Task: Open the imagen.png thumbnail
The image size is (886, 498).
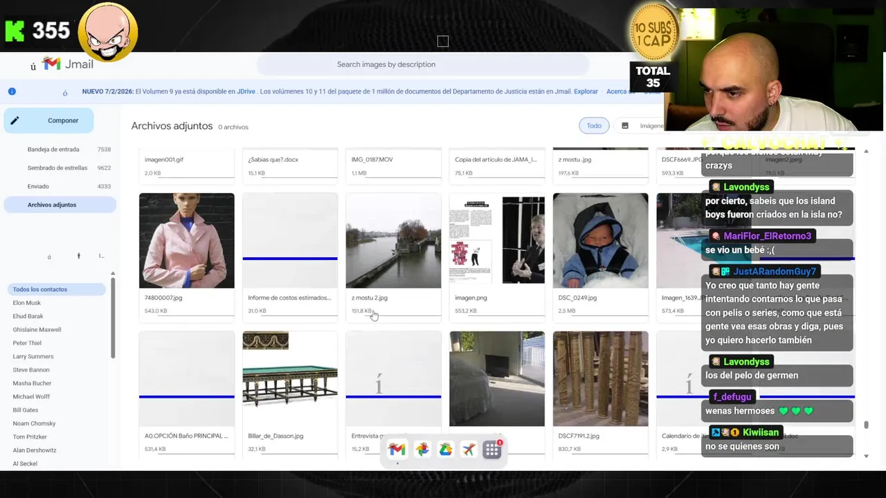Action: tap(497, 241)
